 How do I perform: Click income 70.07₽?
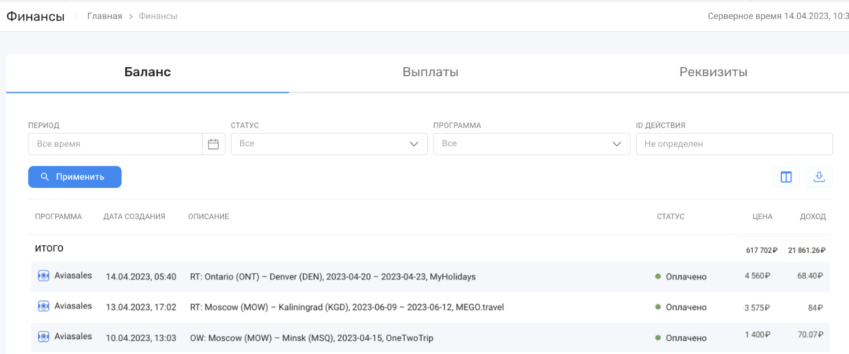pos(810,335)
